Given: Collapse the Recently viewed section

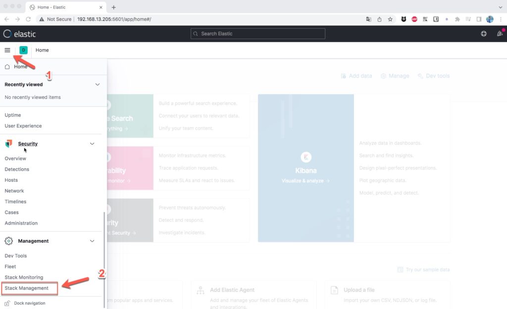Looking at the screenshot, I should [x=98, y=84].
